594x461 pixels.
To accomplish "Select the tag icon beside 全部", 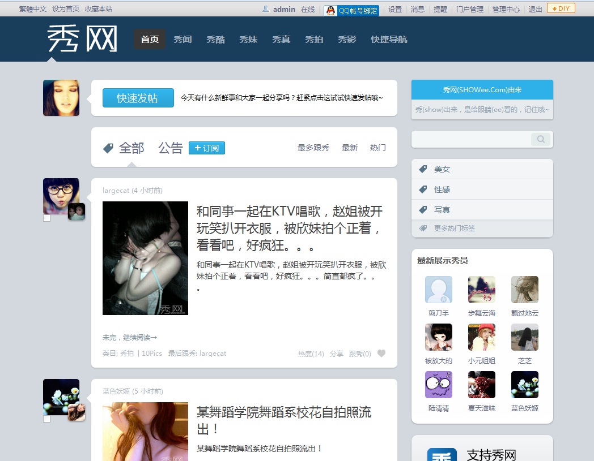I will coord(107,148).
